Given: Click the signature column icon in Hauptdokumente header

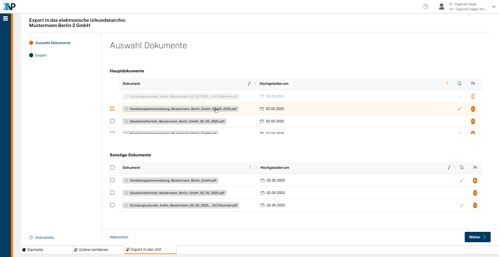Looking at the screenshot, I should click(459, 84).
